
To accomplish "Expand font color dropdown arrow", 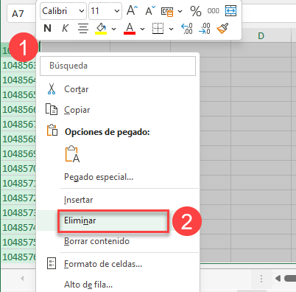I will click(x=142, y=29).
